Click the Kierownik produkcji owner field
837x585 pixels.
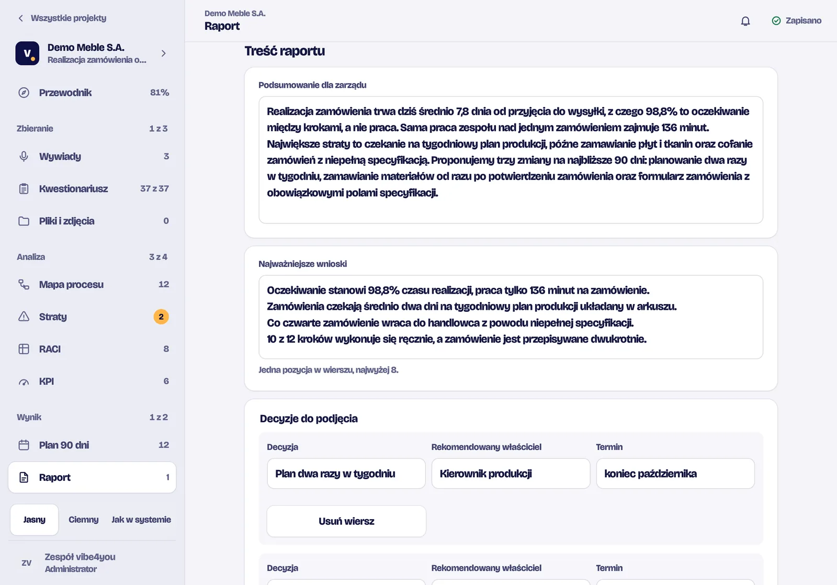coord(511,474)
